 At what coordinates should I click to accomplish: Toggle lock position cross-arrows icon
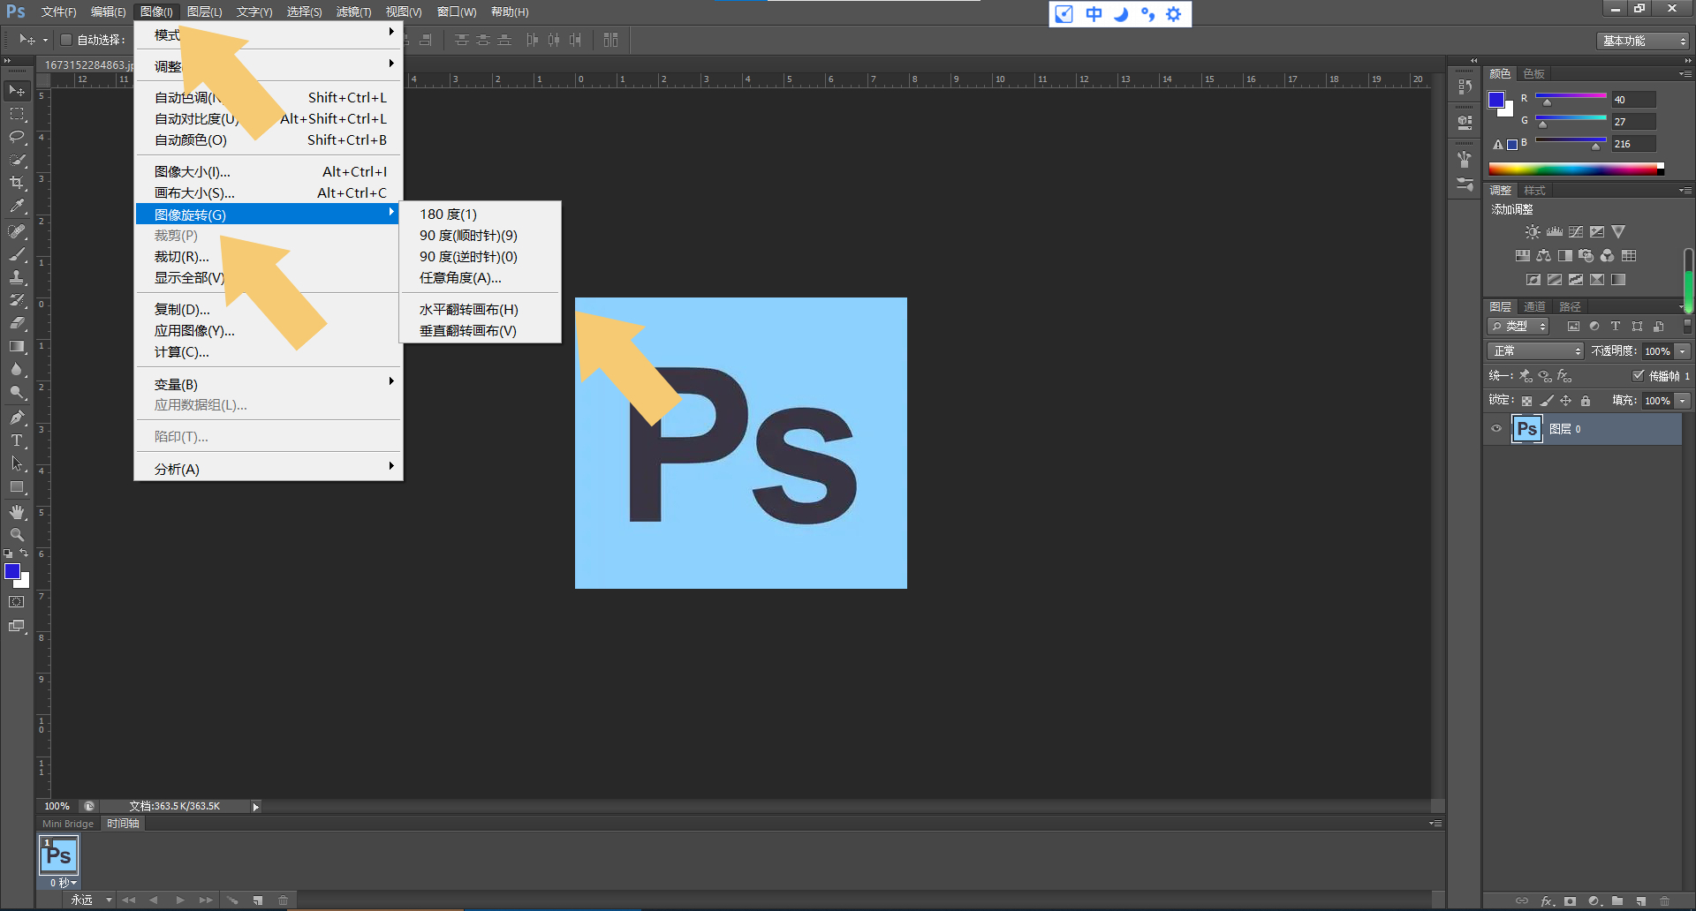point(1566,401)
